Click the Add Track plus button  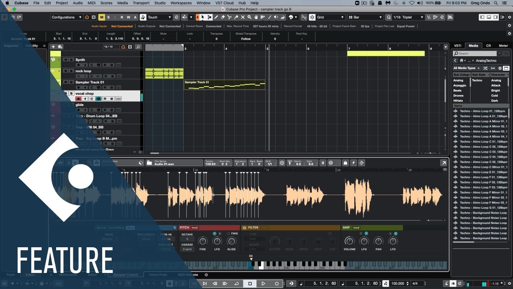pyautogui.click(x=53, y=47)
